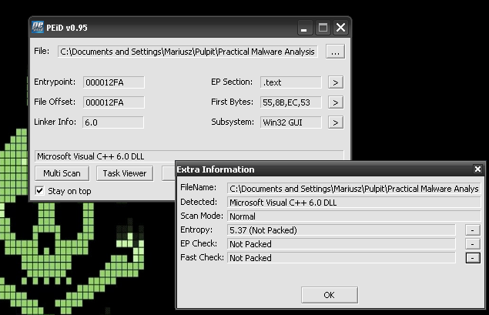Click the PEiD v0.95 title text
Image resolution: width=489 pixels, height=315 pixels.
(x=67, y=28)
